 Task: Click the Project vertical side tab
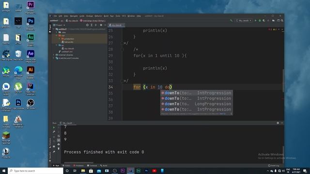pos(50,29)
